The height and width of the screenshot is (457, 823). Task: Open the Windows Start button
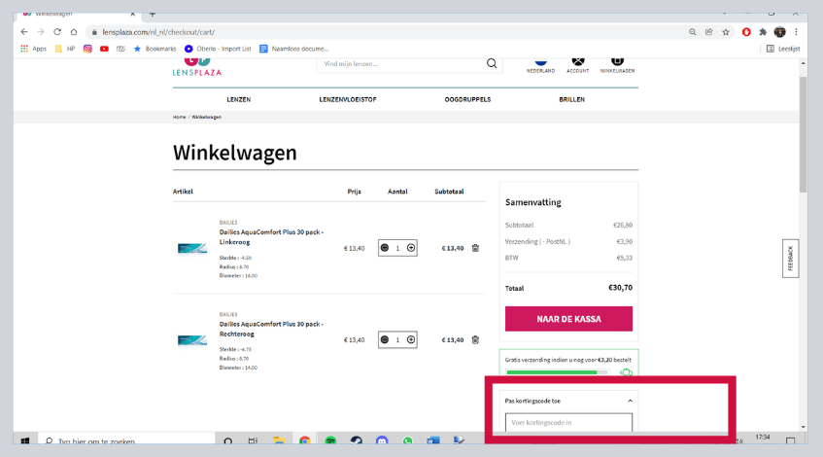tap(24, 441)
